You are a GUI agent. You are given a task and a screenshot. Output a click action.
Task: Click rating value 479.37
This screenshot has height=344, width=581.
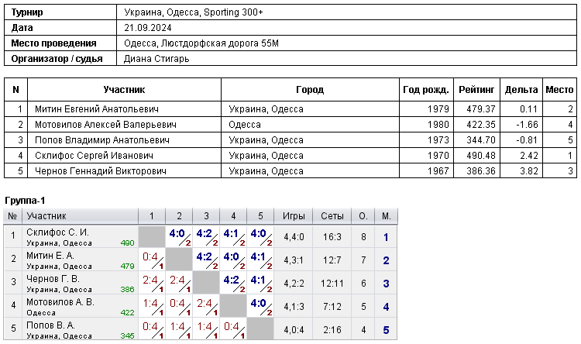pyautogui.click(x=481, y=109)
